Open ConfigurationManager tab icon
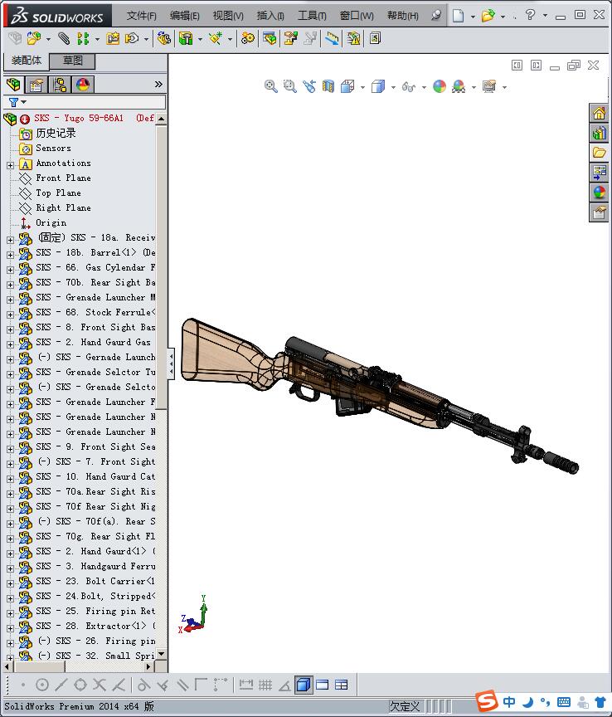 pyautogui.click(x=60, y=84)
